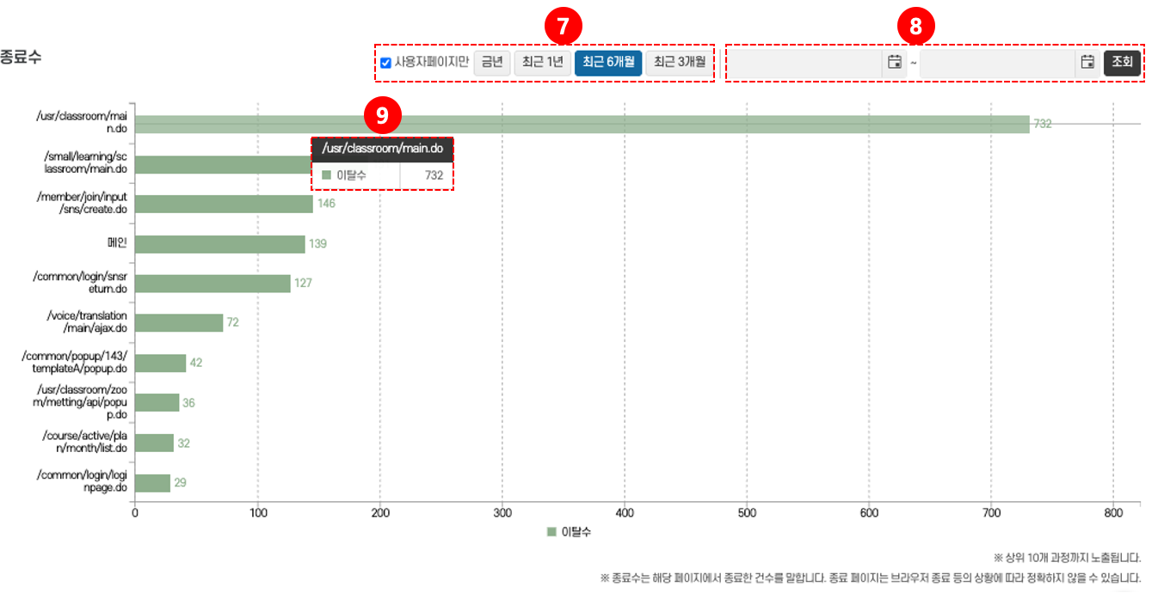Open the end date calendar picker icon
Image resolution: width=1158 pixels, height=593 pixels.
[x=1087, y=62]
